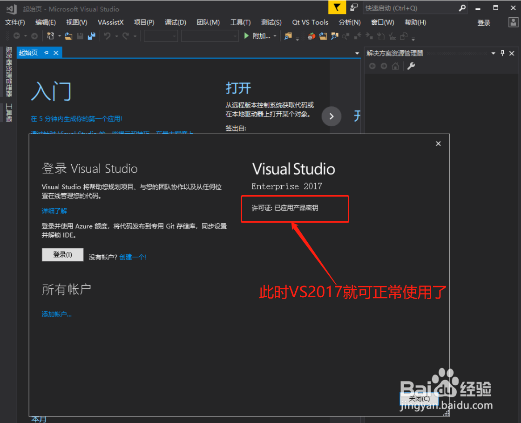521x423 pixels.
Task: Open the 编辑(E) menu
Action: point(46,22)
